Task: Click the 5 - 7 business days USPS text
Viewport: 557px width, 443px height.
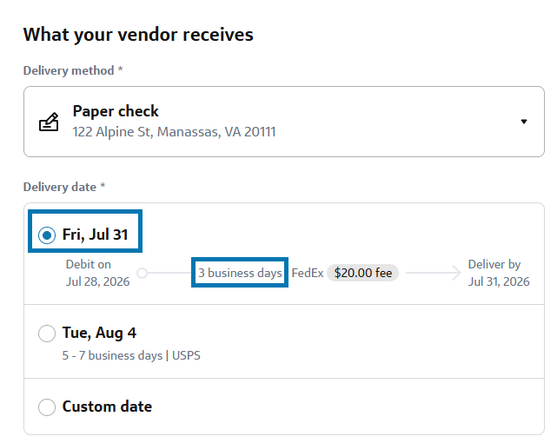Action: [x=131, y=355]
